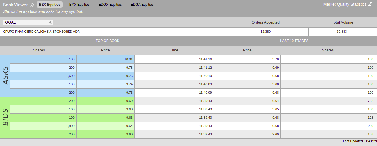The height and width of the screenshot is (146, 377).
Task: Click the Total Volume value 30,883
Action: (342, 32)
